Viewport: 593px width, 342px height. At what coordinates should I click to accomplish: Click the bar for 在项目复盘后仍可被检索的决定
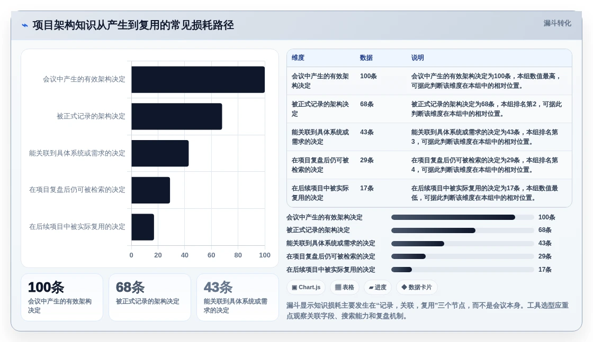click(x=150, y=190)
